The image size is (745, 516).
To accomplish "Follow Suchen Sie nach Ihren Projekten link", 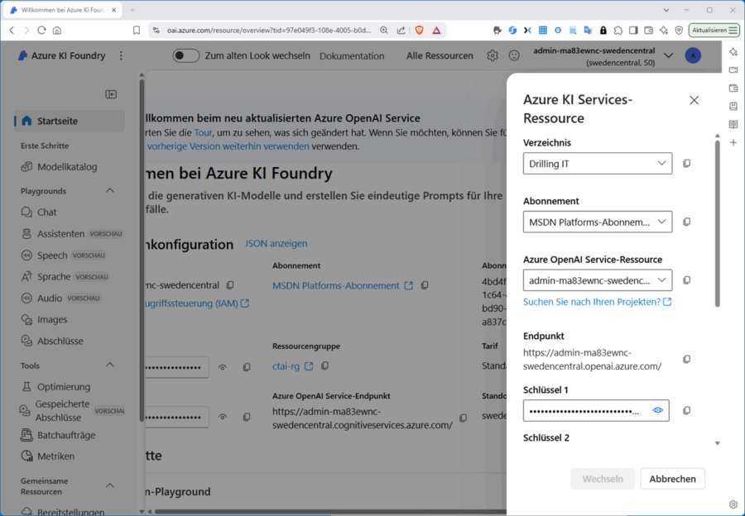I will point(597,302).
